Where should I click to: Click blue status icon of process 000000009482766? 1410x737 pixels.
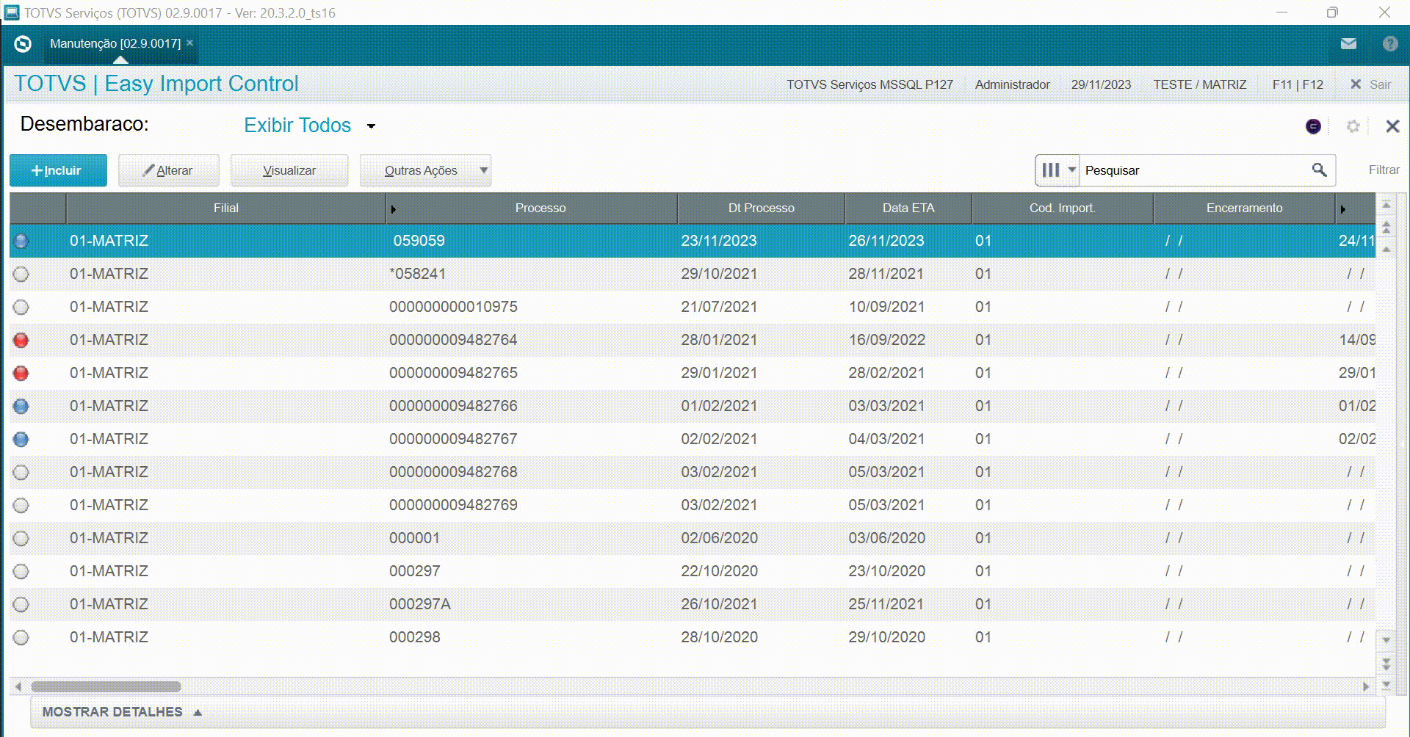(21, 406)
